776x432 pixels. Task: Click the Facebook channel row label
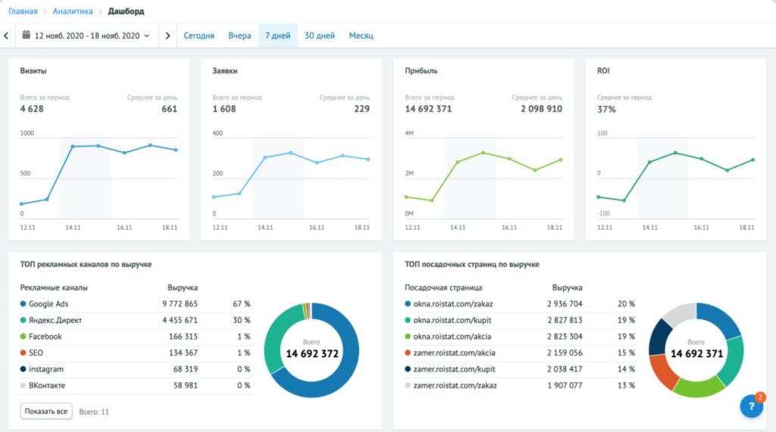(45, 337)
